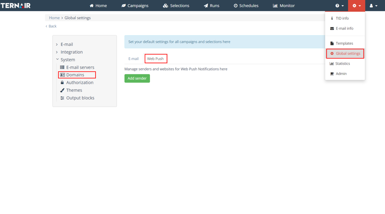Go back using the Back link
Image resolution: width=385 pixels, height=214 pixels.
(x=51, y=26)
